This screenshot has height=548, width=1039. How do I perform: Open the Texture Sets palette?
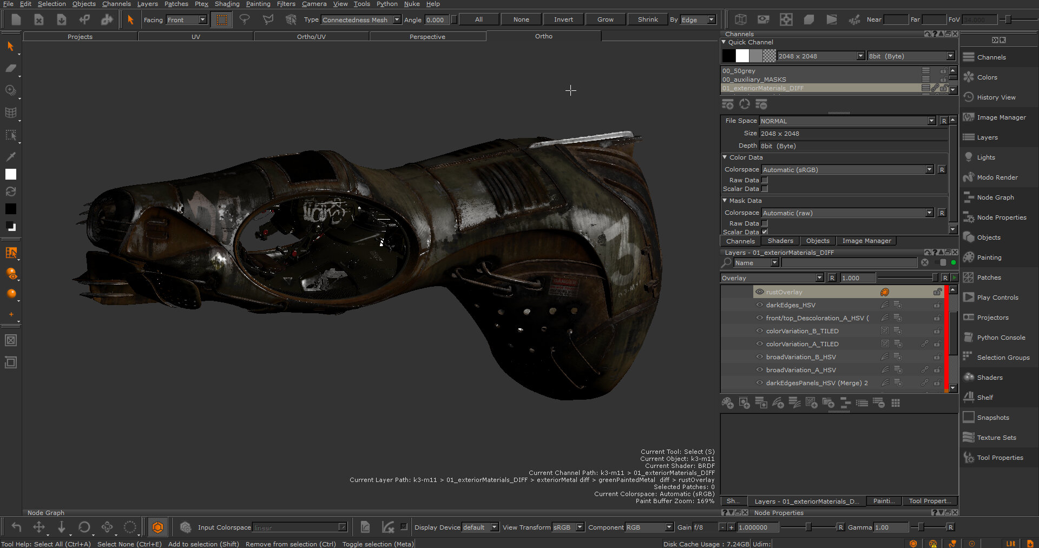[x=969, y=438]
